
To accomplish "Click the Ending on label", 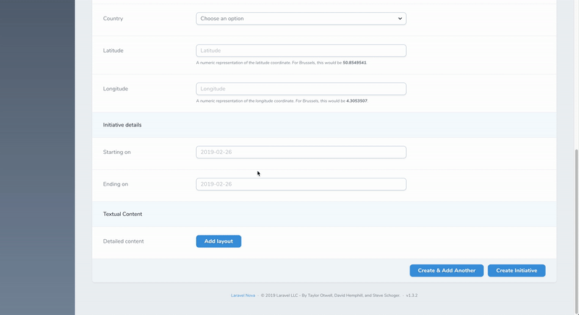I will point(116,184).
